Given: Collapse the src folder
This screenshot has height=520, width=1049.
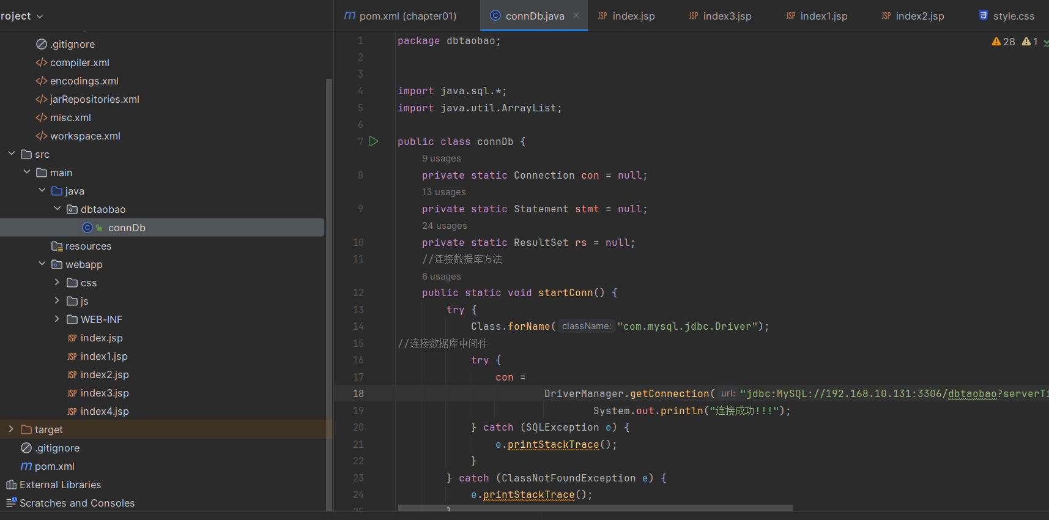Looking at the screenshot, I should pyautogui.click(x=12, y=154).
